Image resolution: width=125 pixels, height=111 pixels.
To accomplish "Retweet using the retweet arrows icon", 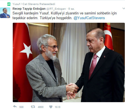I will pos(33,107).
